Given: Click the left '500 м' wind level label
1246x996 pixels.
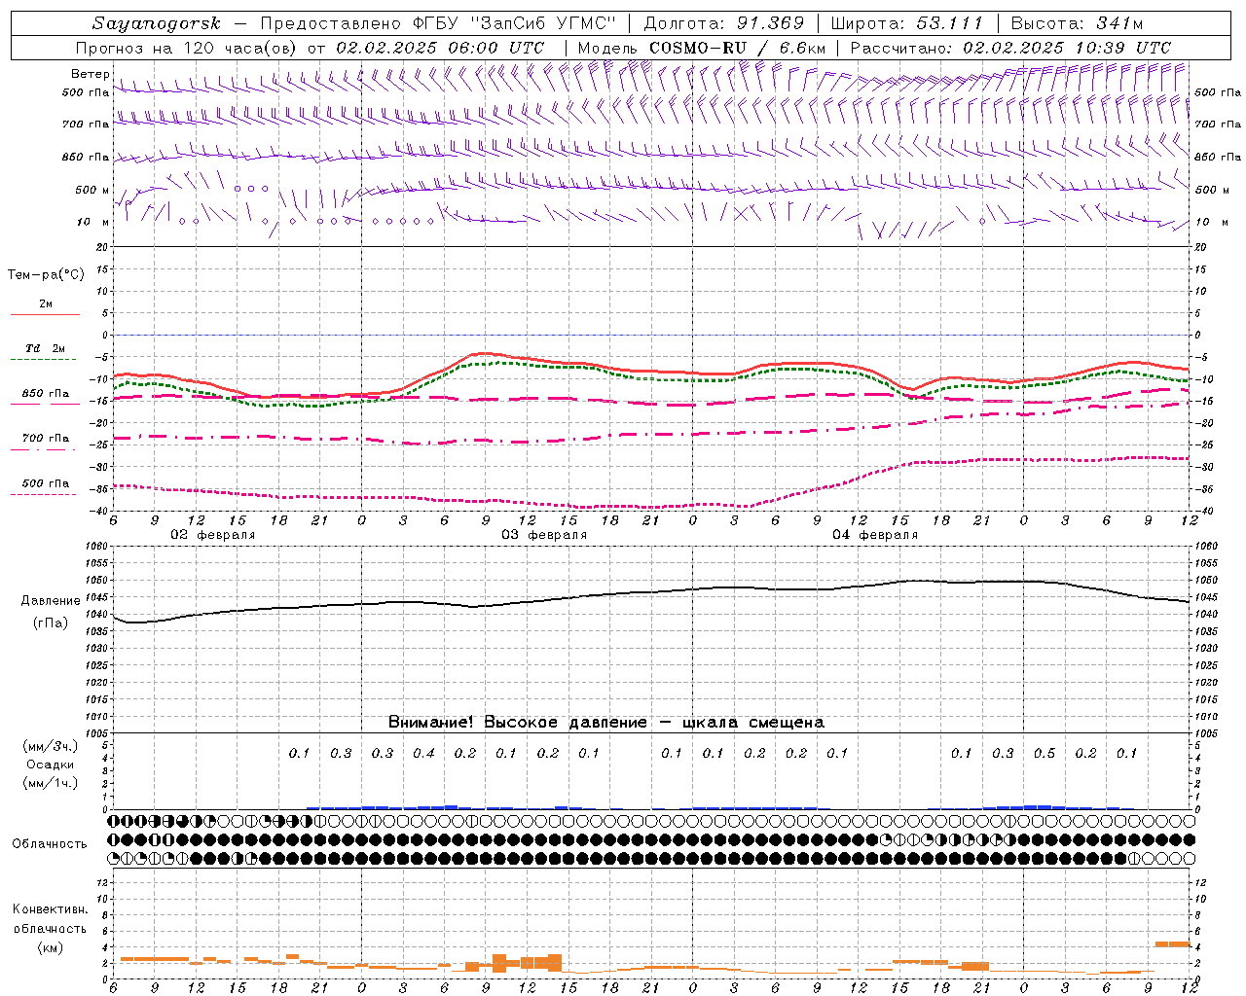Looking at the screenshot, I should [x=92, y=190].
